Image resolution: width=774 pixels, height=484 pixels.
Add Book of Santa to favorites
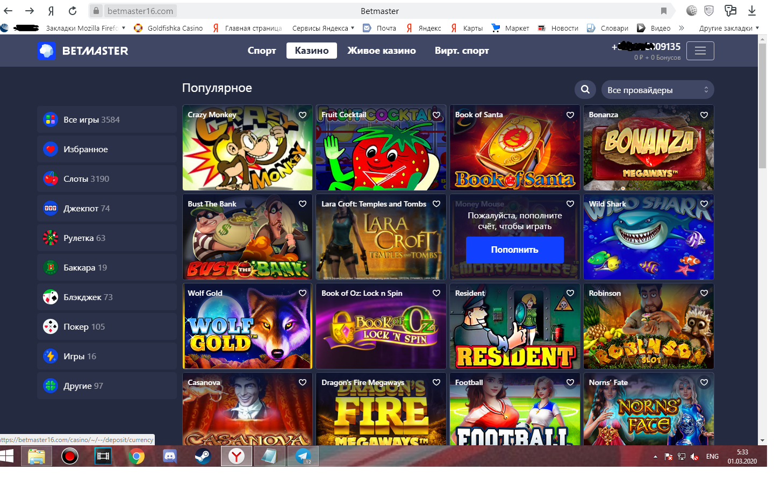[x=570, y=115]
